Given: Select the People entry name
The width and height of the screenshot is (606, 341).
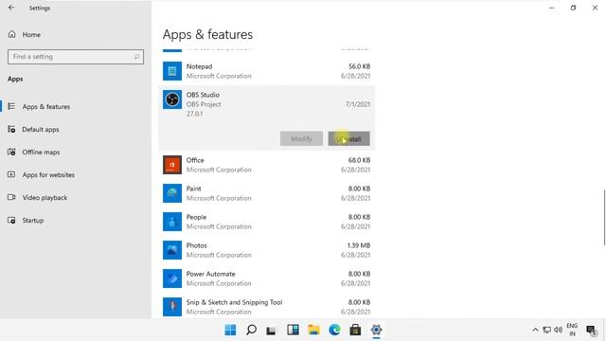Looking at the screenshot, I should tap(196, 217).
